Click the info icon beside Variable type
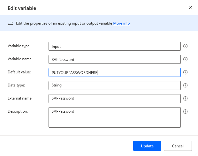Image resolution: width=198 pixels, height=156 pixels. coord(186,46)
